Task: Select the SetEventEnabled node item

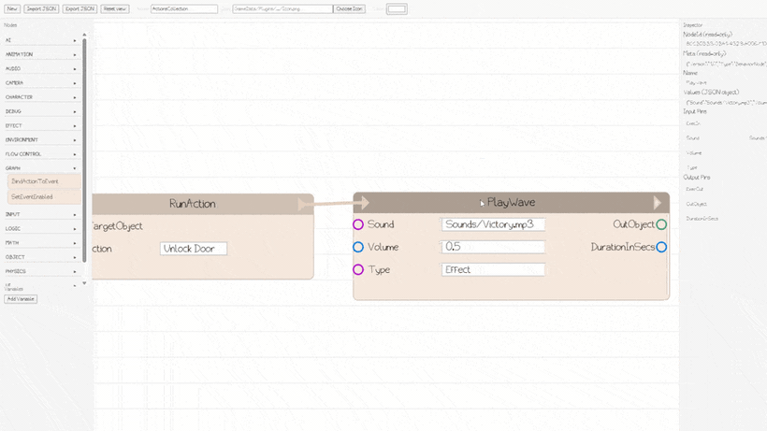Action: [43, 197]
